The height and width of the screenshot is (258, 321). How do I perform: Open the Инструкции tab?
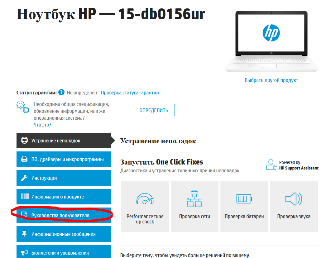click(x=64, y=178)
